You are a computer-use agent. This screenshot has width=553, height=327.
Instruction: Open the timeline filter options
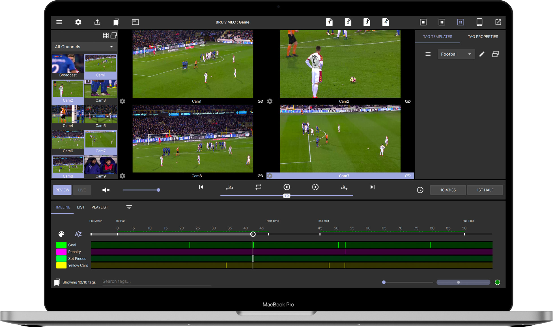tap(129, 207)
